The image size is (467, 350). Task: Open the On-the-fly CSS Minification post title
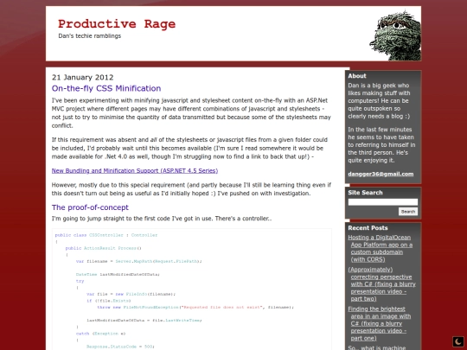tap(106, 88)
